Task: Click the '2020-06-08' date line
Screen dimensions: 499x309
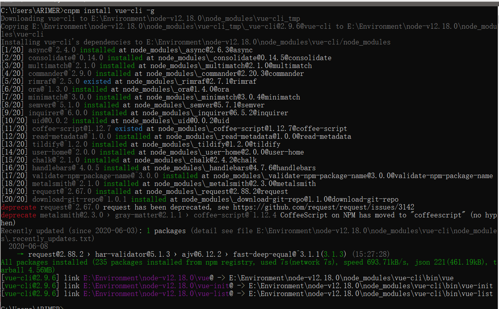Action: 28,246
